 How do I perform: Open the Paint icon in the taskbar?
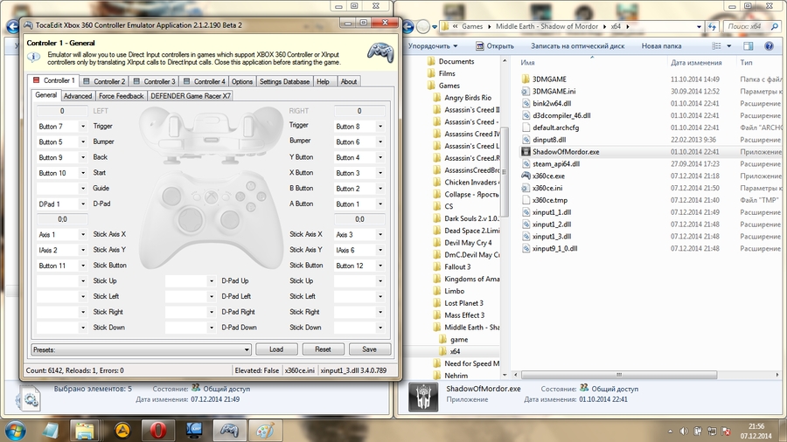(x=262, y=429)
